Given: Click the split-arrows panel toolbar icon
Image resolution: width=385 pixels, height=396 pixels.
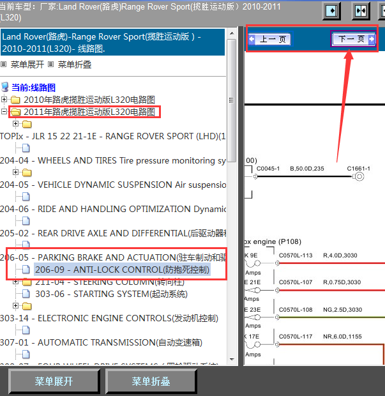Looking at the screenshot, I should [x=361, y=11].
